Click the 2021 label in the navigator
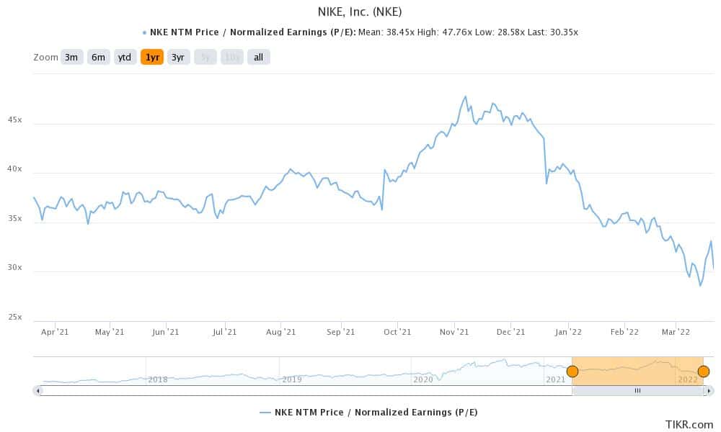721x432 pixels. [555, 379]
